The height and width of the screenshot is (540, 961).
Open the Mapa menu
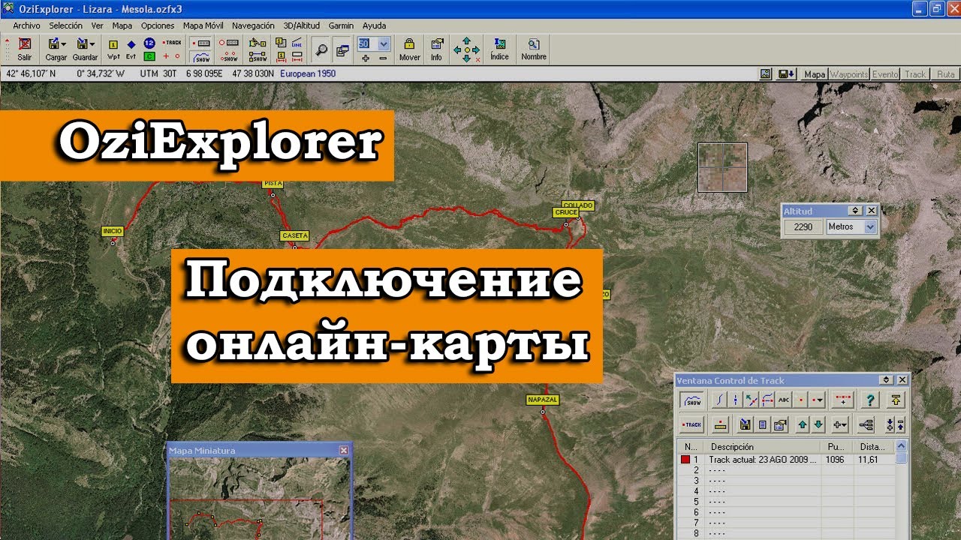122,25
